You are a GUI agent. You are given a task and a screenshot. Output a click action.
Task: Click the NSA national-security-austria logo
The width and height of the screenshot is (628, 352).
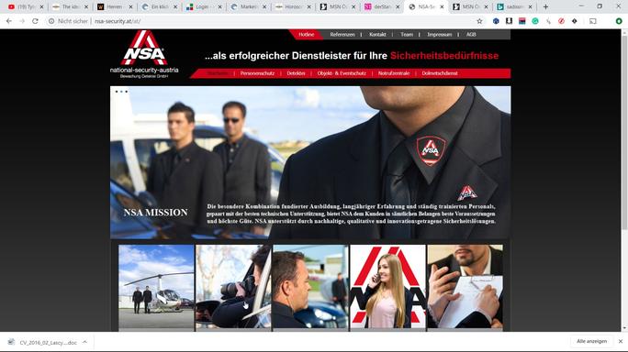[x=144, y=54]
